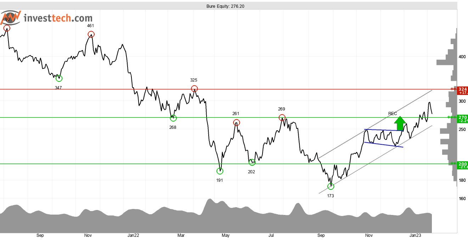Click the red circle marking 261

click(237, 122)
